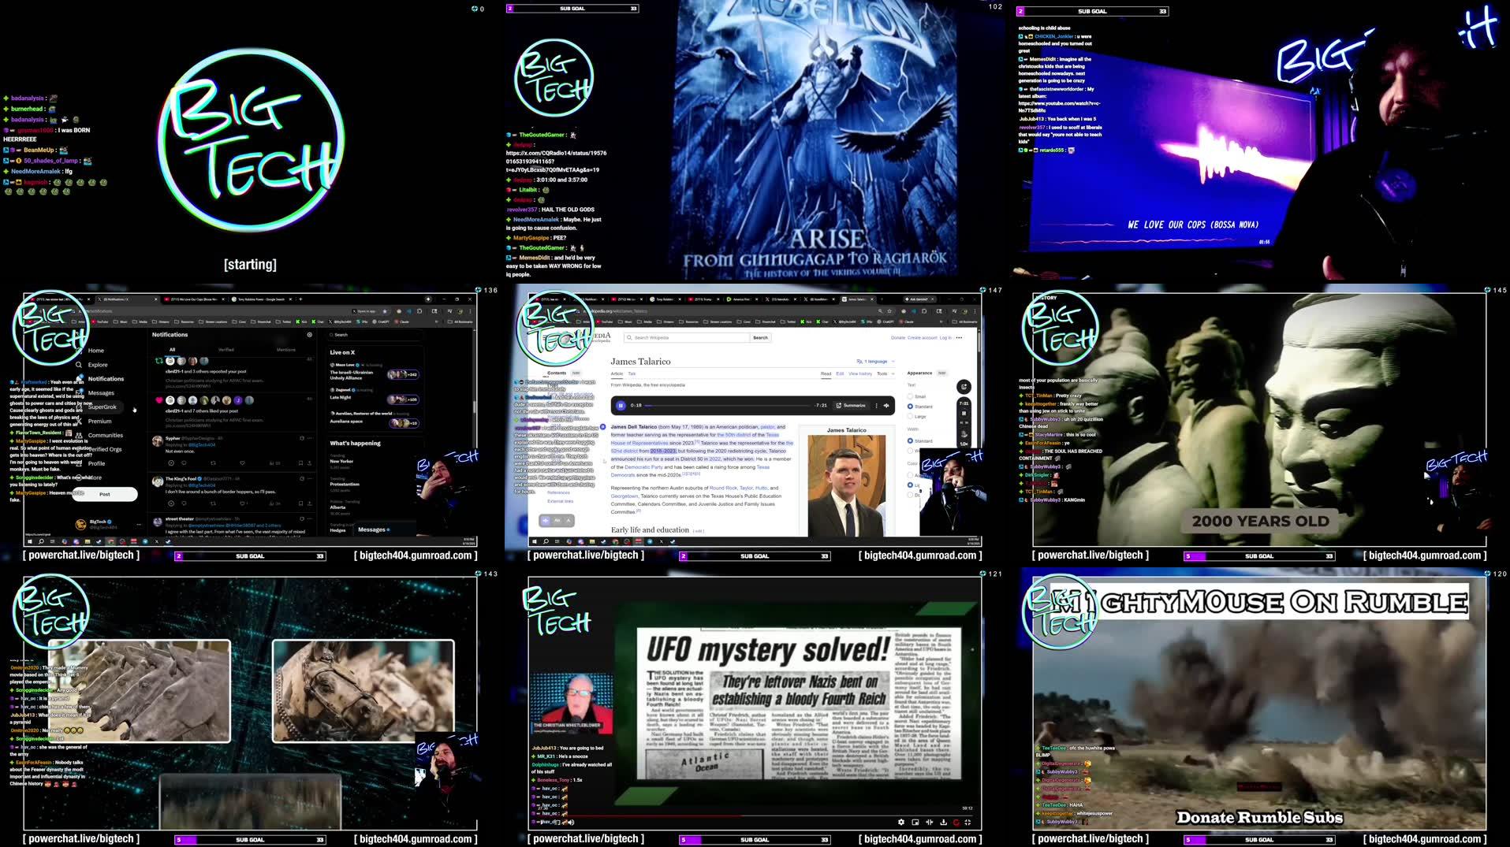Bookmark Sypher's reply post
The height and width of the screenshot is (847, 1510).
[x=300, y=463]
